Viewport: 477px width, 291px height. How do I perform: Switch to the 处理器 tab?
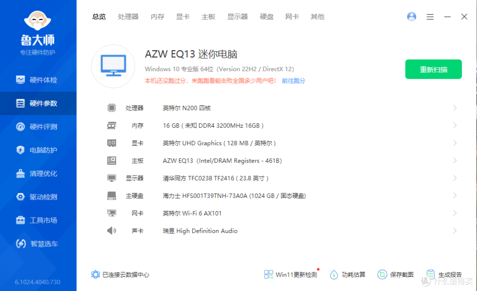coord(128,17)
